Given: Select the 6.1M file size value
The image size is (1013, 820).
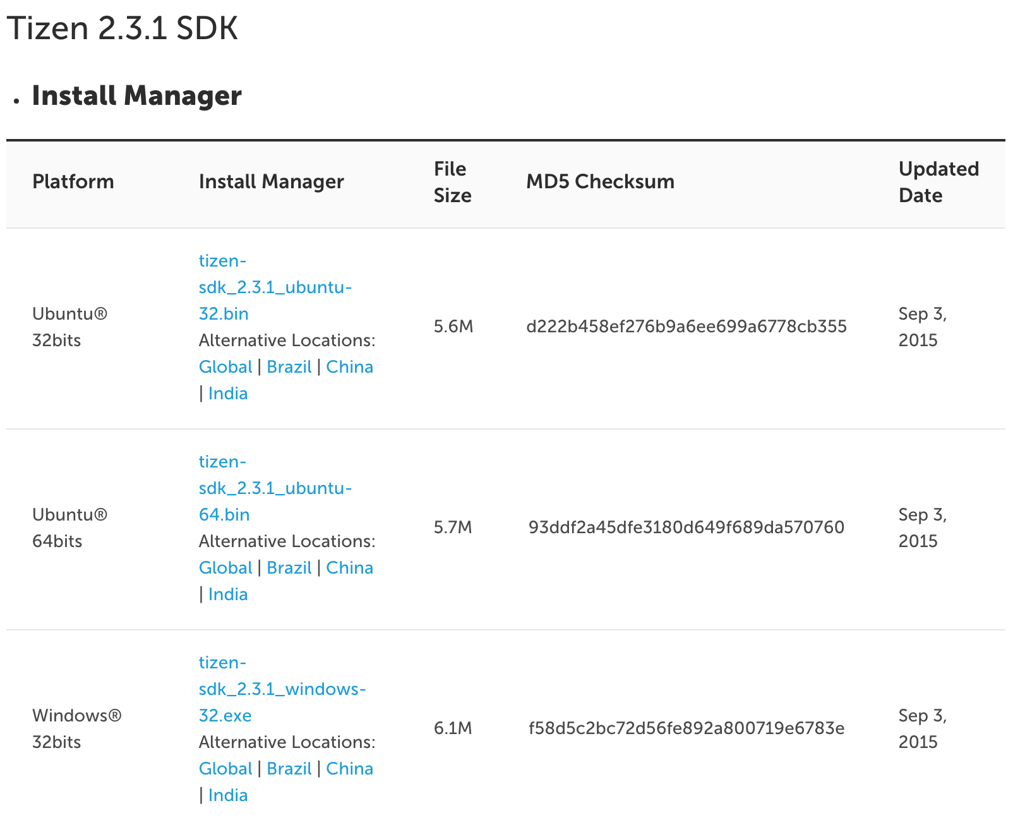Looking at the screenshot, I should click(453, 728).
